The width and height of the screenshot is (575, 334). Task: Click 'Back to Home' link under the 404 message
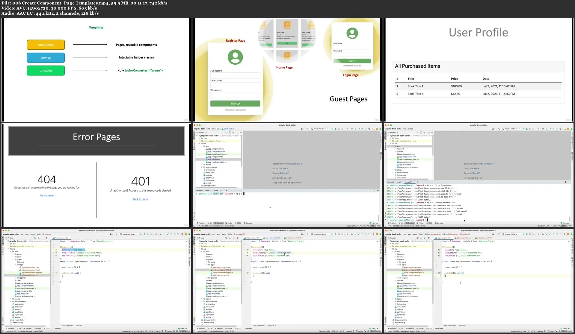pyautogui.click(x=47, y=195)
